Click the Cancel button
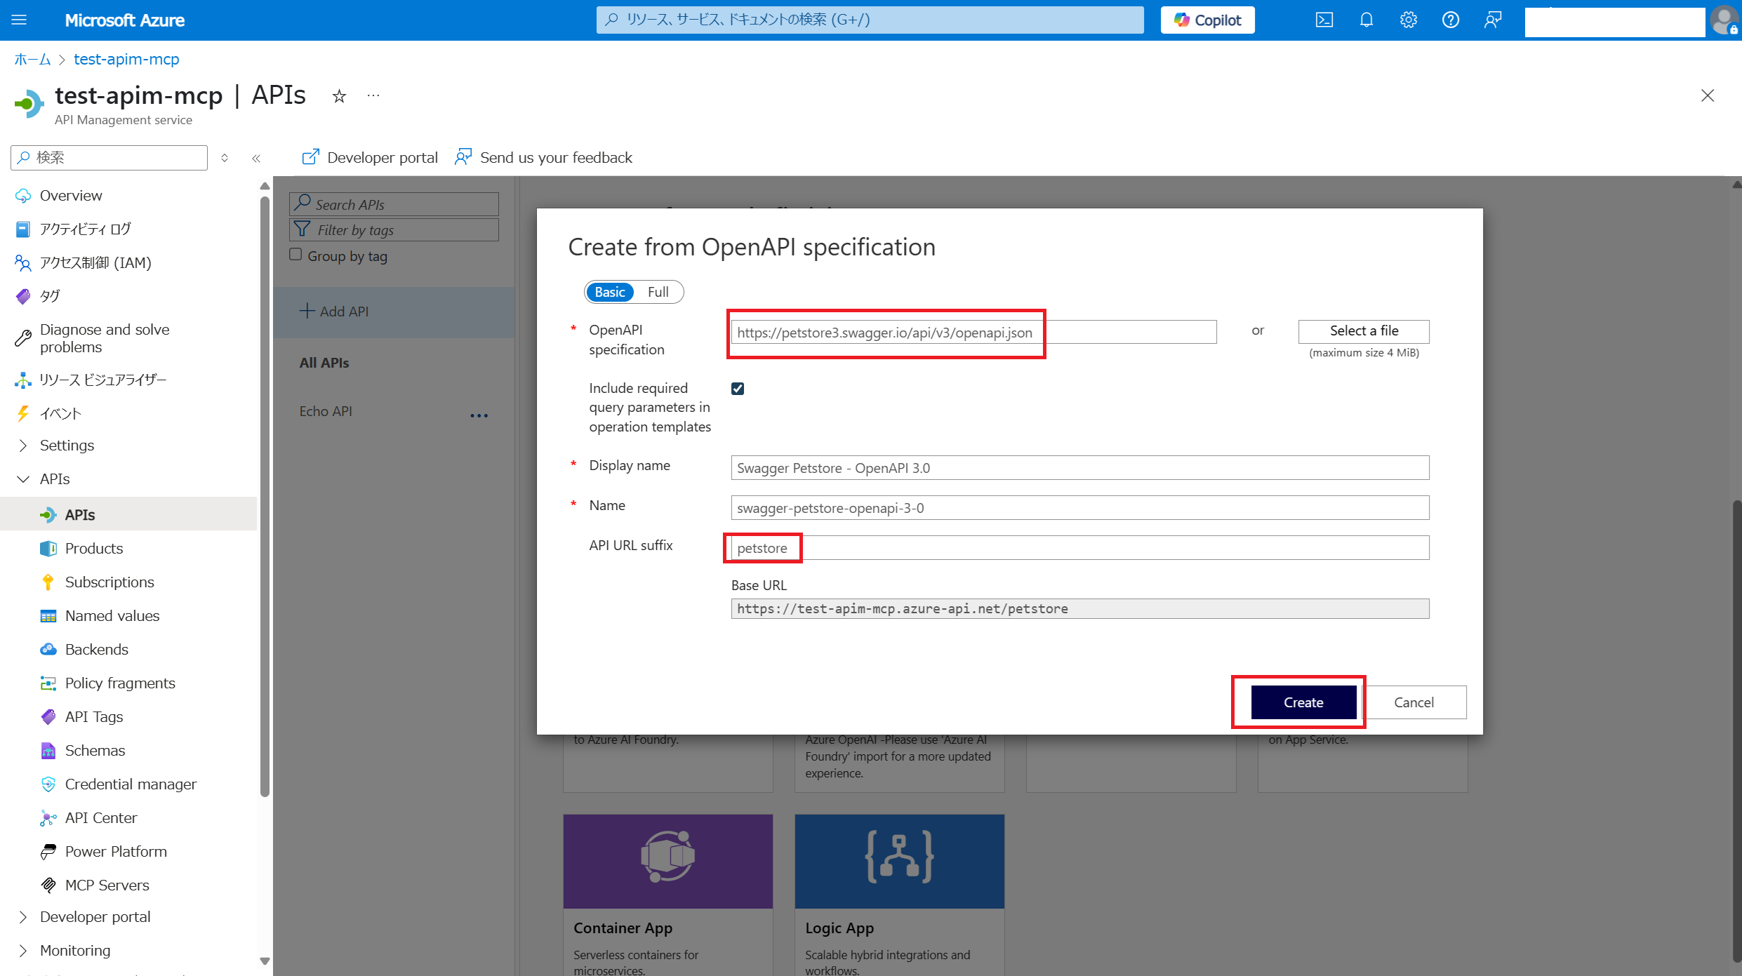The width and height of the screenshot is (1742, 976). [x=1414, y=702]
